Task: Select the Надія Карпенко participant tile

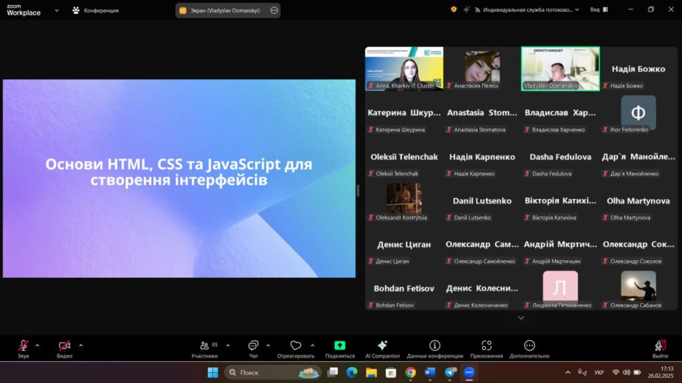Action: [x=482, y=157]
